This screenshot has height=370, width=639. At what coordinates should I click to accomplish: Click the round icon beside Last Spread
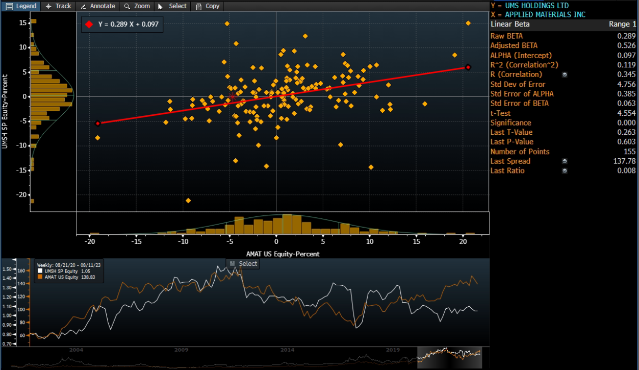[x=565, y=161]
